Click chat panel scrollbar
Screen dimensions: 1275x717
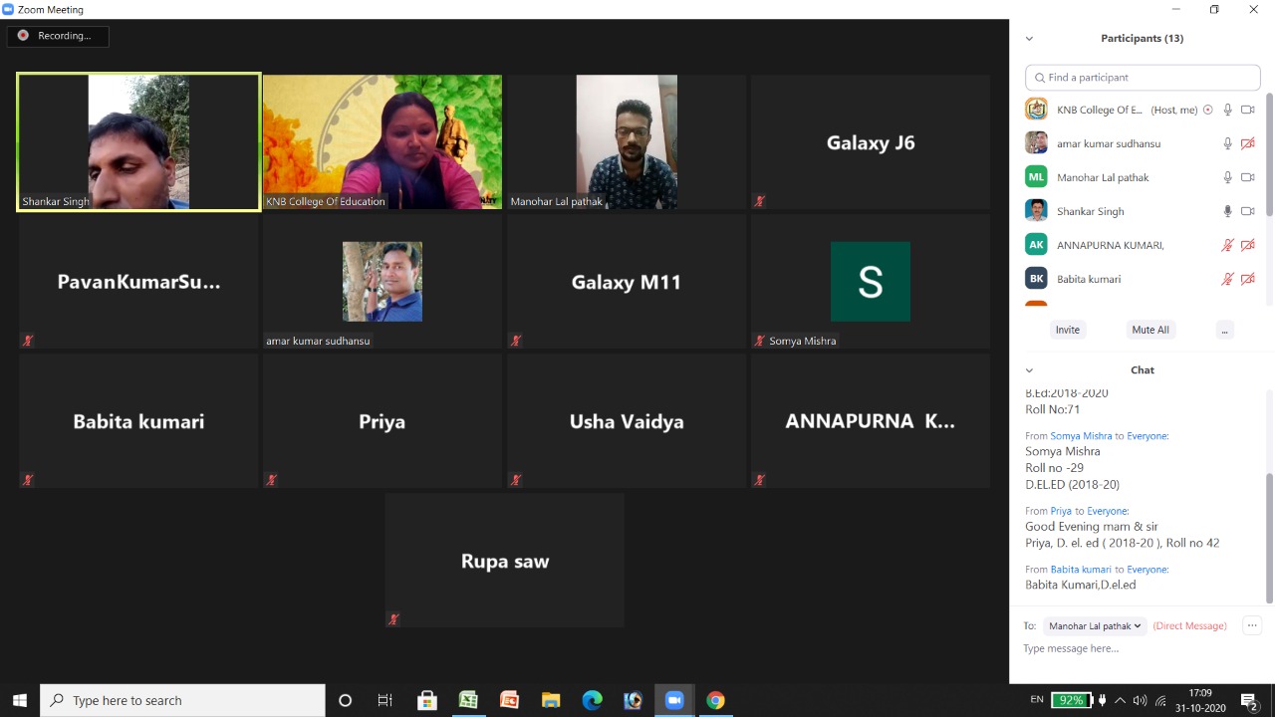tap(1269, 538)
